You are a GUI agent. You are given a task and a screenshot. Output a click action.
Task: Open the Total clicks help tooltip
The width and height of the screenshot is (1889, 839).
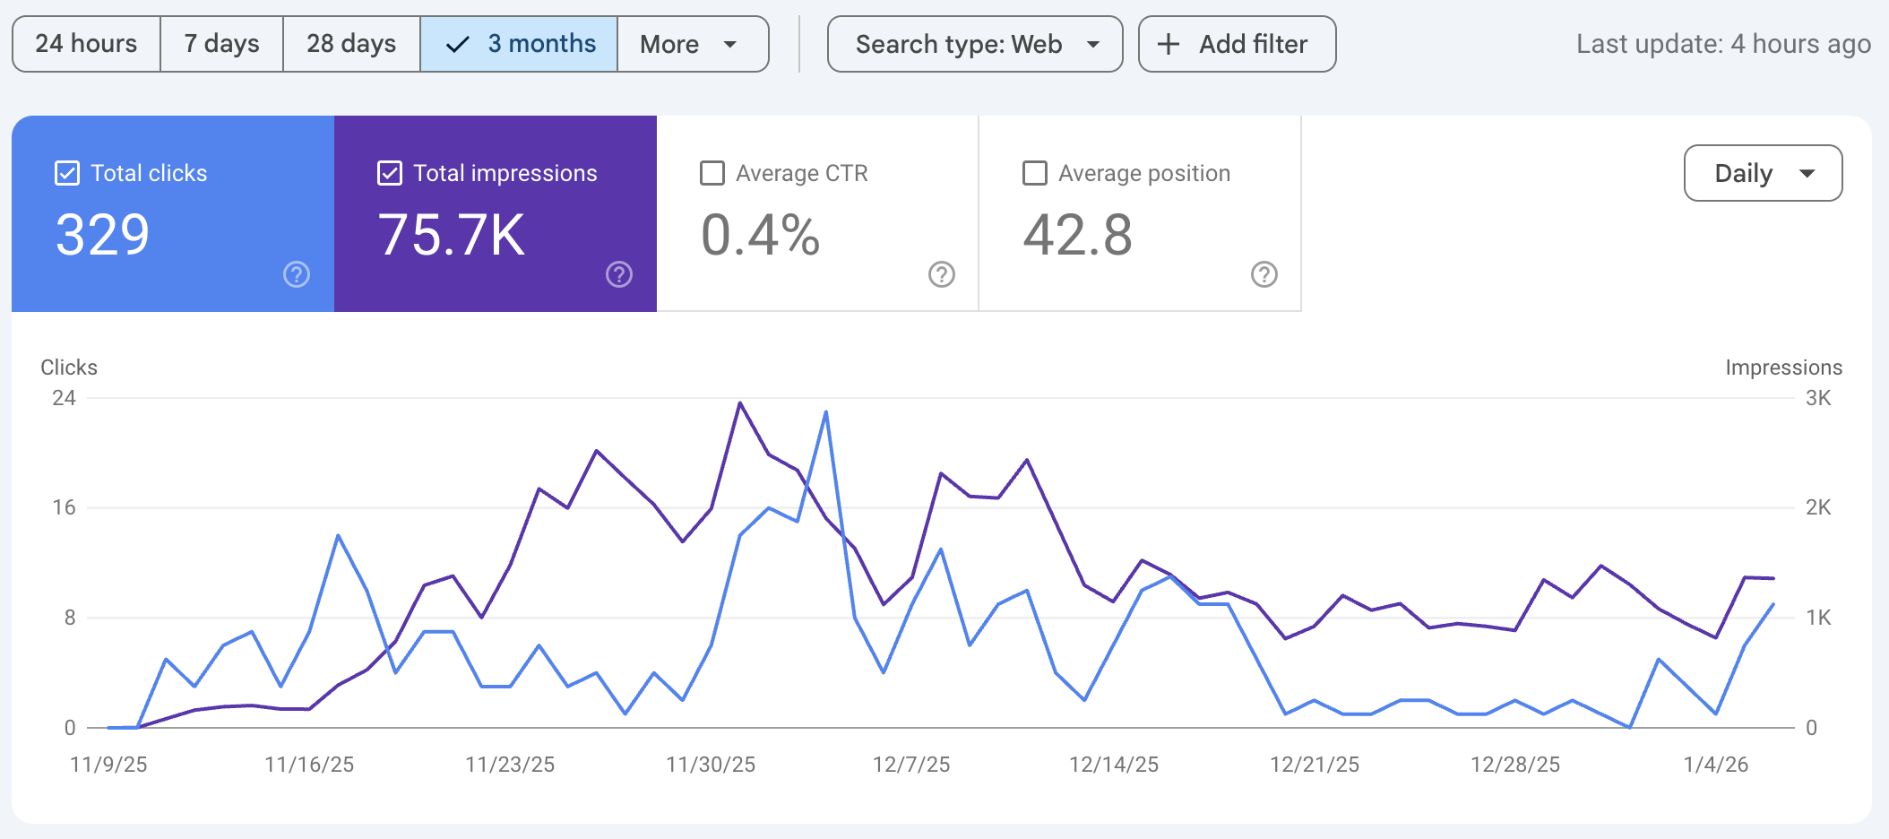coord(296,275)
